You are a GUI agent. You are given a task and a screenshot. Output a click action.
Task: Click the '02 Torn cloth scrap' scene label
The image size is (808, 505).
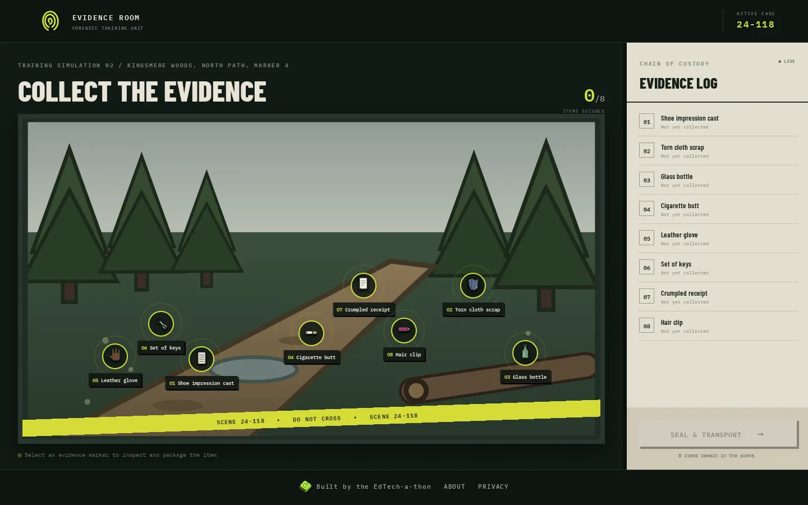tap(473, 310)
